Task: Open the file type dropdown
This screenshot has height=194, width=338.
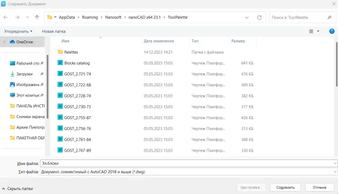Action: tap(335, 172)
